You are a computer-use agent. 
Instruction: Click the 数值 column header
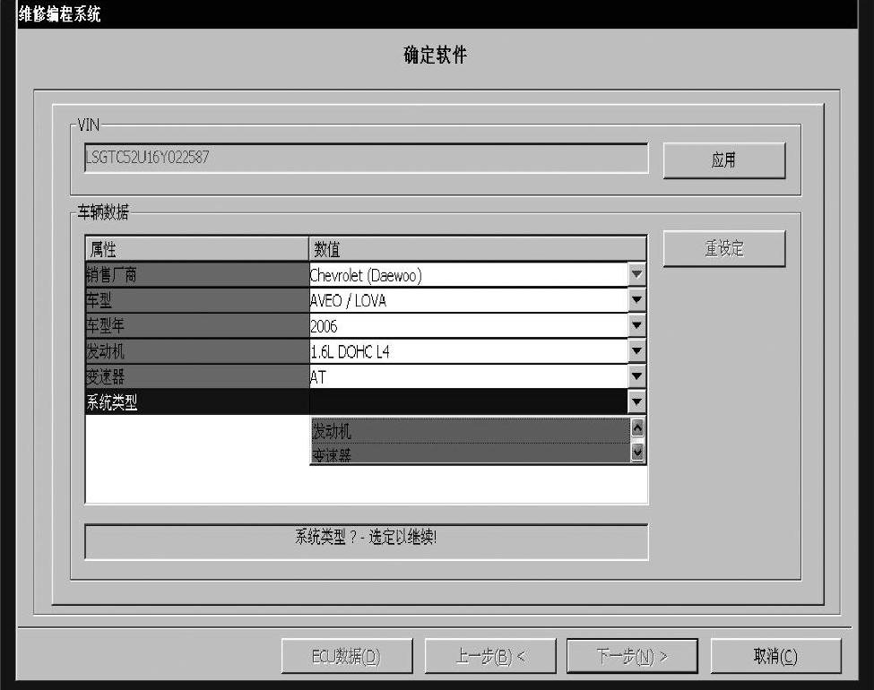click(477, 248)
